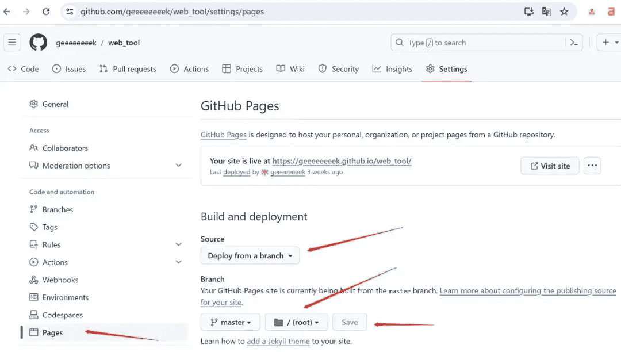Expand the Rules sidebar section
Screen dimensions: 621x352
[x=178, y=244]
